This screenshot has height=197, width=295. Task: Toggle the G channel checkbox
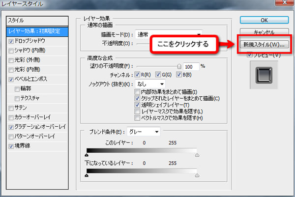[158, 75]
